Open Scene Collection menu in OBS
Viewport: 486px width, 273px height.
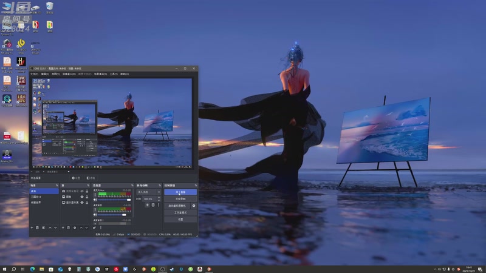coord(100,74)
